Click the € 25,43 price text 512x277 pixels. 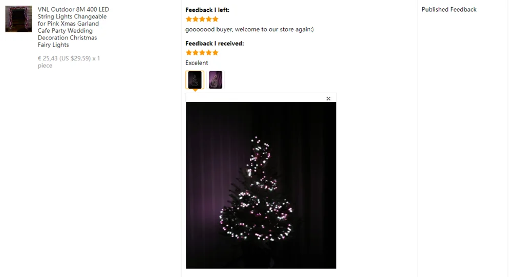[x=47, y=58]
